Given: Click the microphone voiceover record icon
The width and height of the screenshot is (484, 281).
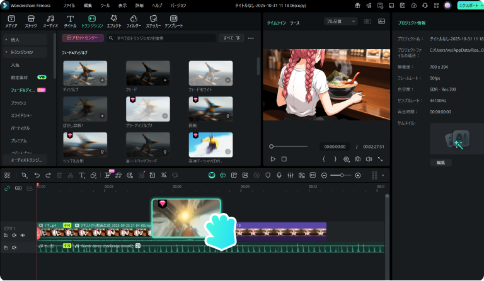Looking at the screenshot, I should (279, 175).
